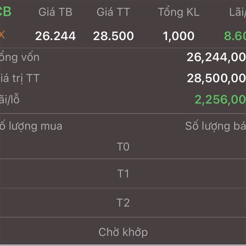Tap the market value amount 28,500,00
Screen dimensions: 246x246
point(216,78)
